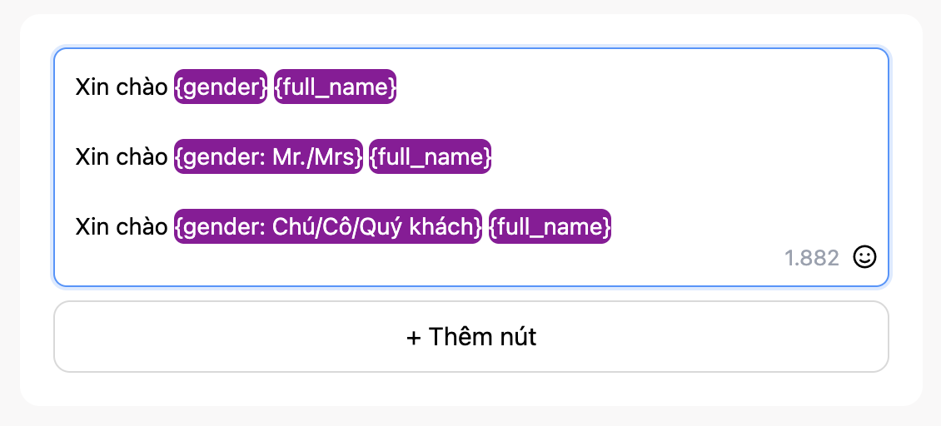Select the {gender} tag on first line
This screenshot has width=941, height=426.
tap(221, 87)
